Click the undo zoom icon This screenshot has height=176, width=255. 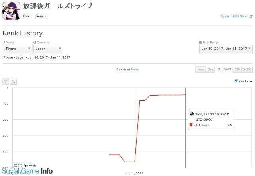(6, 81)
